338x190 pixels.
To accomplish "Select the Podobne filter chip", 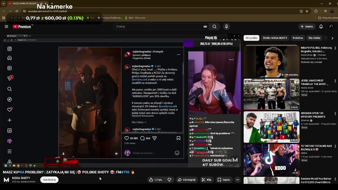I will pos(298,38).
